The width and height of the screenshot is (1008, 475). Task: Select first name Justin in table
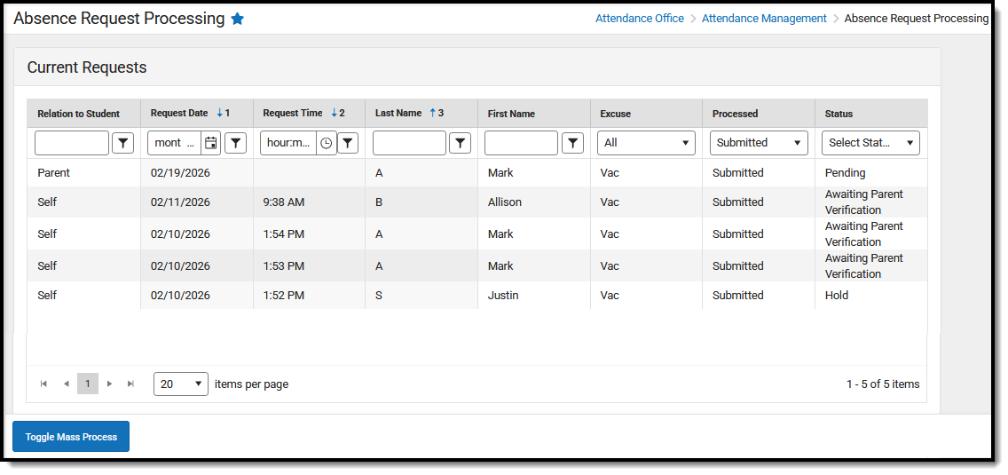pos(503,296)
